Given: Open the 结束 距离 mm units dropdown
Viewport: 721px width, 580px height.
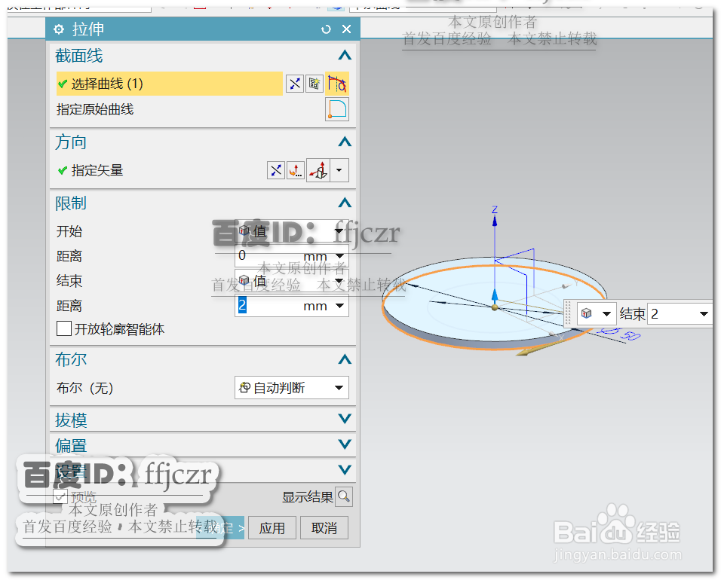Looking at the screenshot, I should [x=340, y=305].
